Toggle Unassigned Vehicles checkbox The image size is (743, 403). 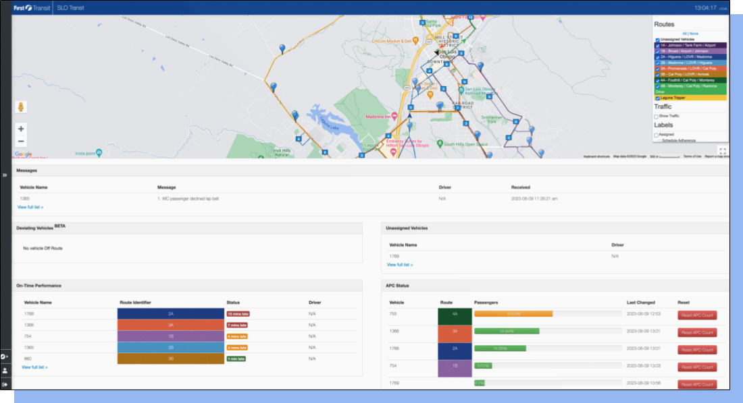(x=657, y=40)
